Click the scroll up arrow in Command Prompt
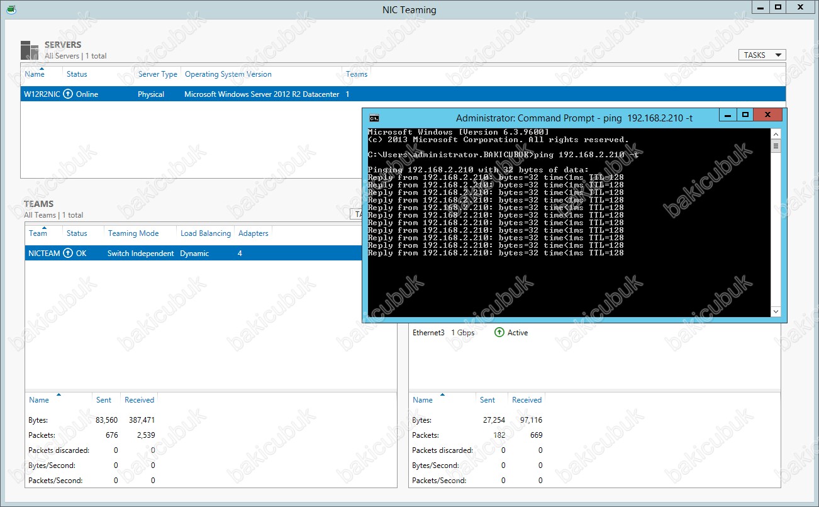Image resolution: width=819 pixels, height=507 pixels. point(776,134)
